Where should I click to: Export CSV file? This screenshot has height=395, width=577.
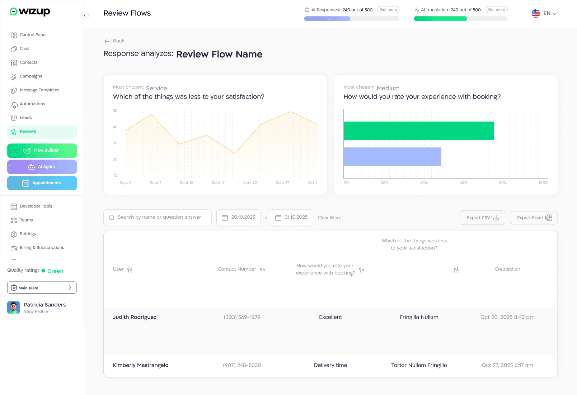pyautogui.click(x=482, y=218)
